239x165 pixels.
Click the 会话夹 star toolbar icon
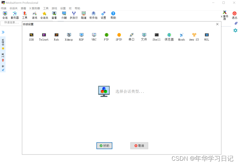click(x=44, y=15)
